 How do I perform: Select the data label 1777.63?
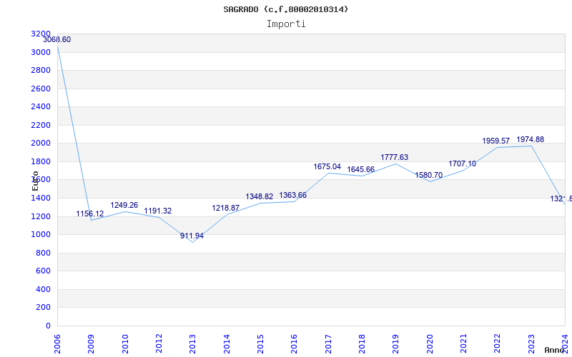tap(395, 157)
